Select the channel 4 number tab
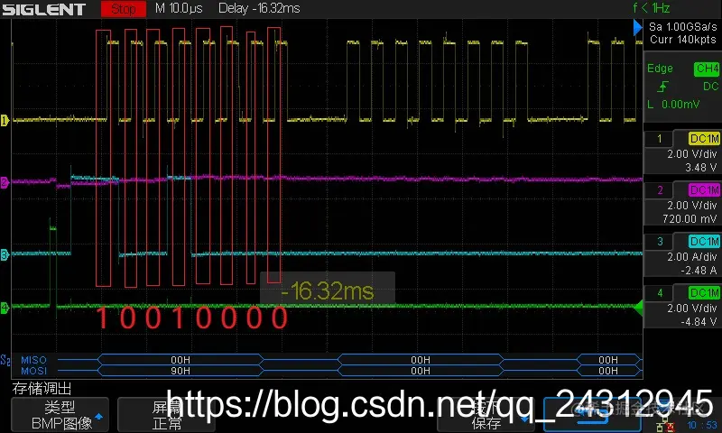This screenshot has width=722, height=433. 660,293
